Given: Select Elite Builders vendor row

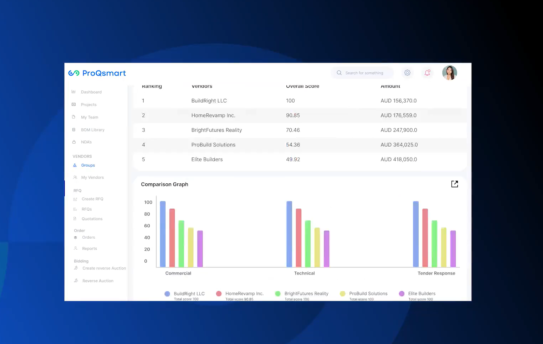Looking at the screenshot, I should (300, 160).
